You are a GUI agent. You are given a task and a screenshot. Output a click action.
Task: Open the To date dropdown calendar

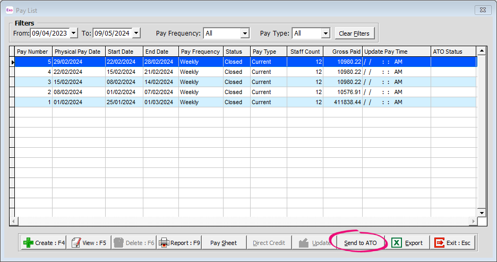(x=136, y=33)
